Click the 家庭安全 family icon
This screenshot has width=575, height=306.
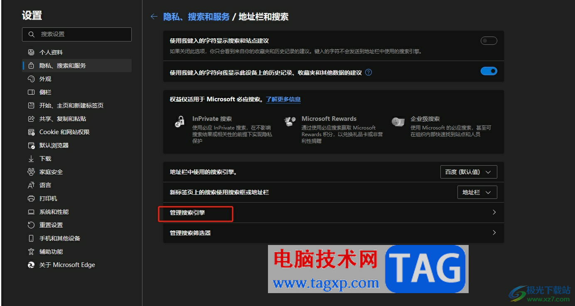[x=31, y=172]
